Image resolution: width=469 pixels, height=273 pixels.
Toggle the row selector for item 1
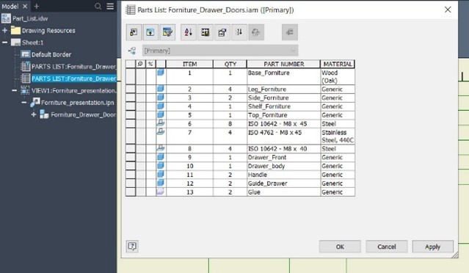pyautogui.click(x=131, y=76)
